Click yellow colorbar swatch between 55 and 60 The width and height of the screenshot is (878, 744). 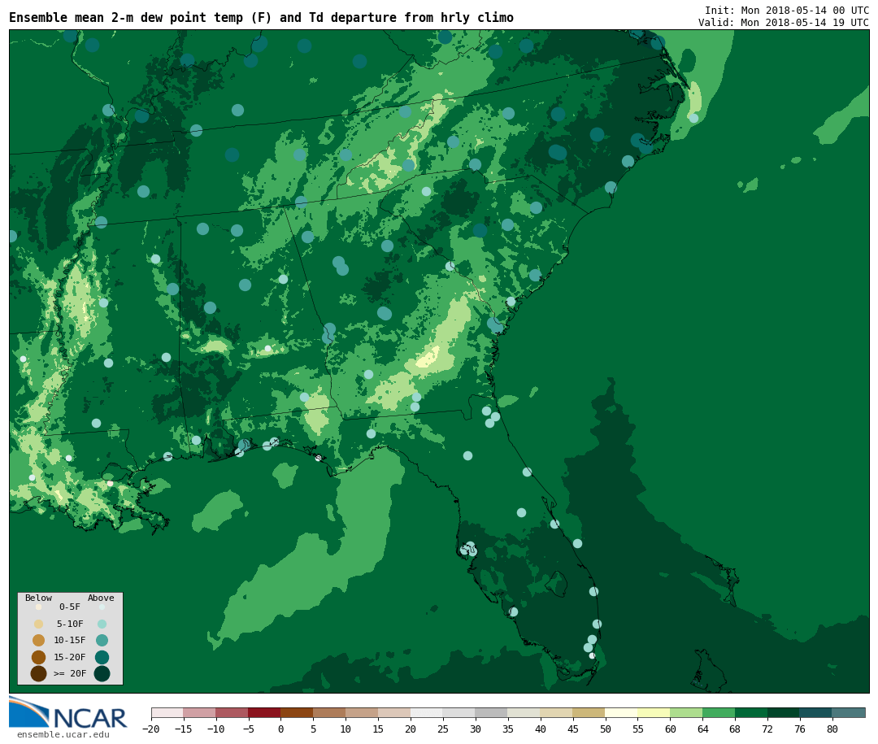(654, 712)
